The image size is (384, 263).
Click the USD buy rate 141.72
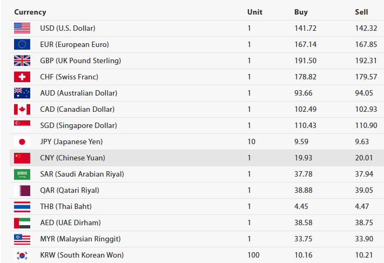[x=305, y=28]
